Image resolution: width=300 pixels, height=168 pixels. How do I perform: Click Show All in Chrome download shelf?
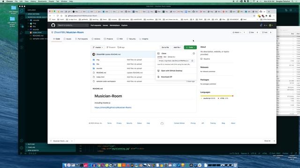267,141
